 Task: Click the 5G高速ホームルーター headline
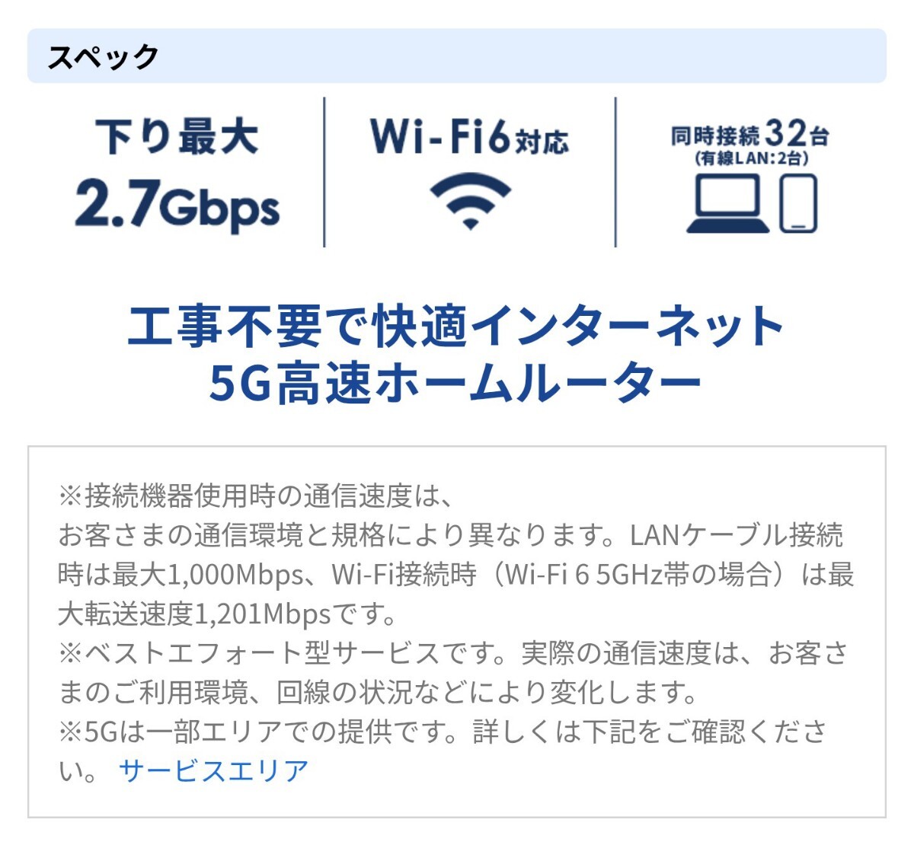pyautogui.click(x=455, y=384)
